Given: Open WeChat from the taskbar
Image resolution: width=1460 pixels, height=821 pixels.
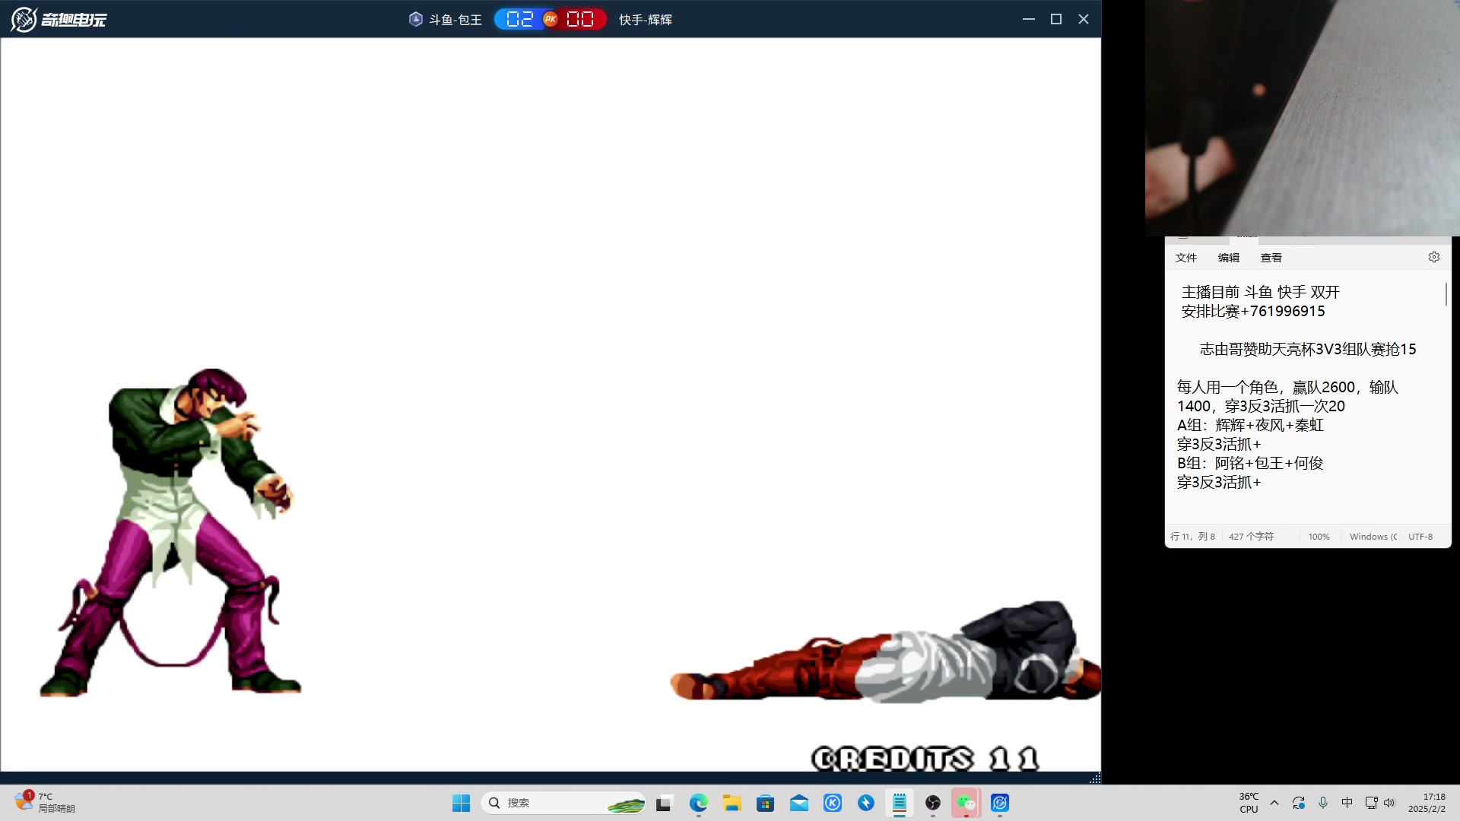Looking at the screenshot, I should pyautogui.click(x=966, y=803).
